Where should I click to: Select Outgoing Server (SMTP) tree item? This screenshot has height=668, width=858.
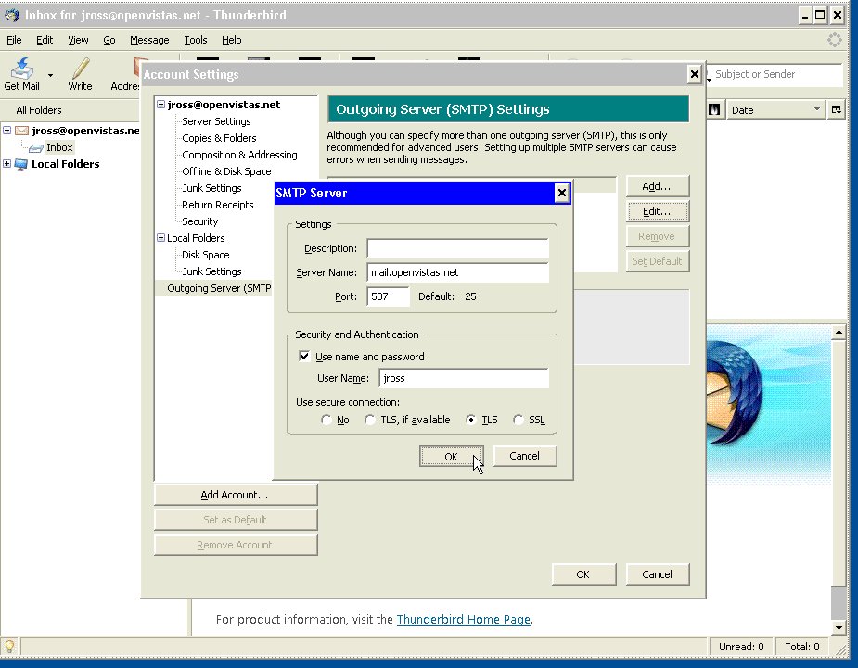coord(219,288)
